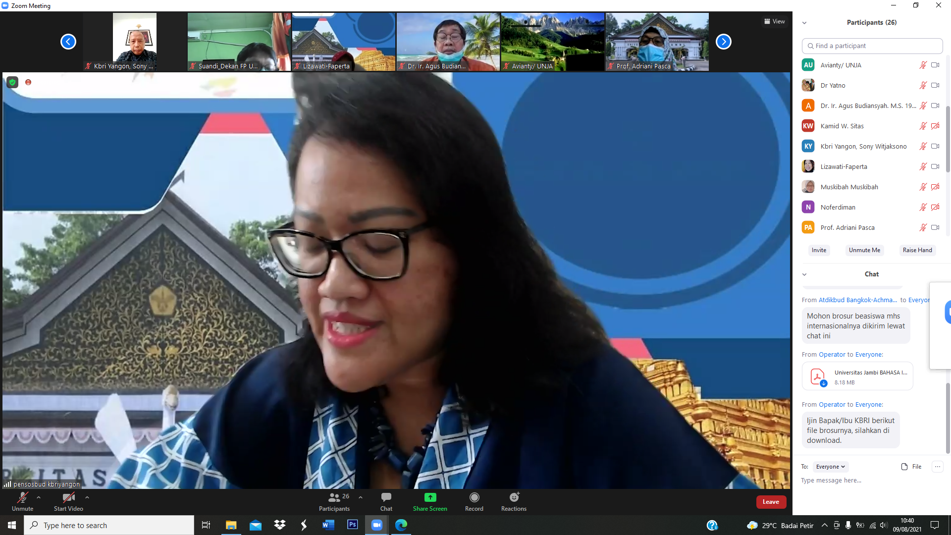Viewport: 951px width, 535px height.
Task: Click the green Share Screen icon
Action: pos(430,497)
